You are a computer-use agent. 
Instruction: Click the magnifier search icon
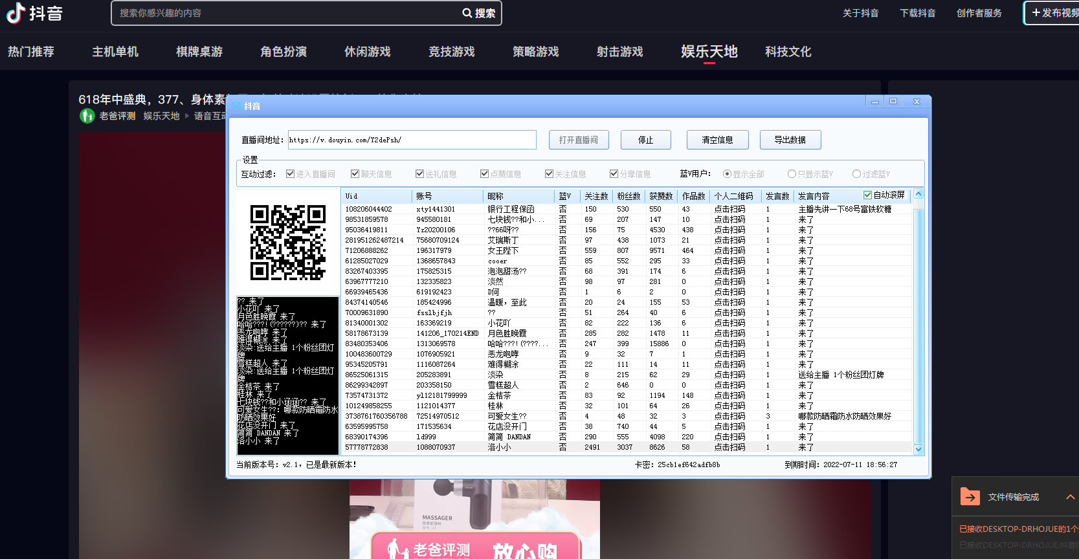pos(467,13)
